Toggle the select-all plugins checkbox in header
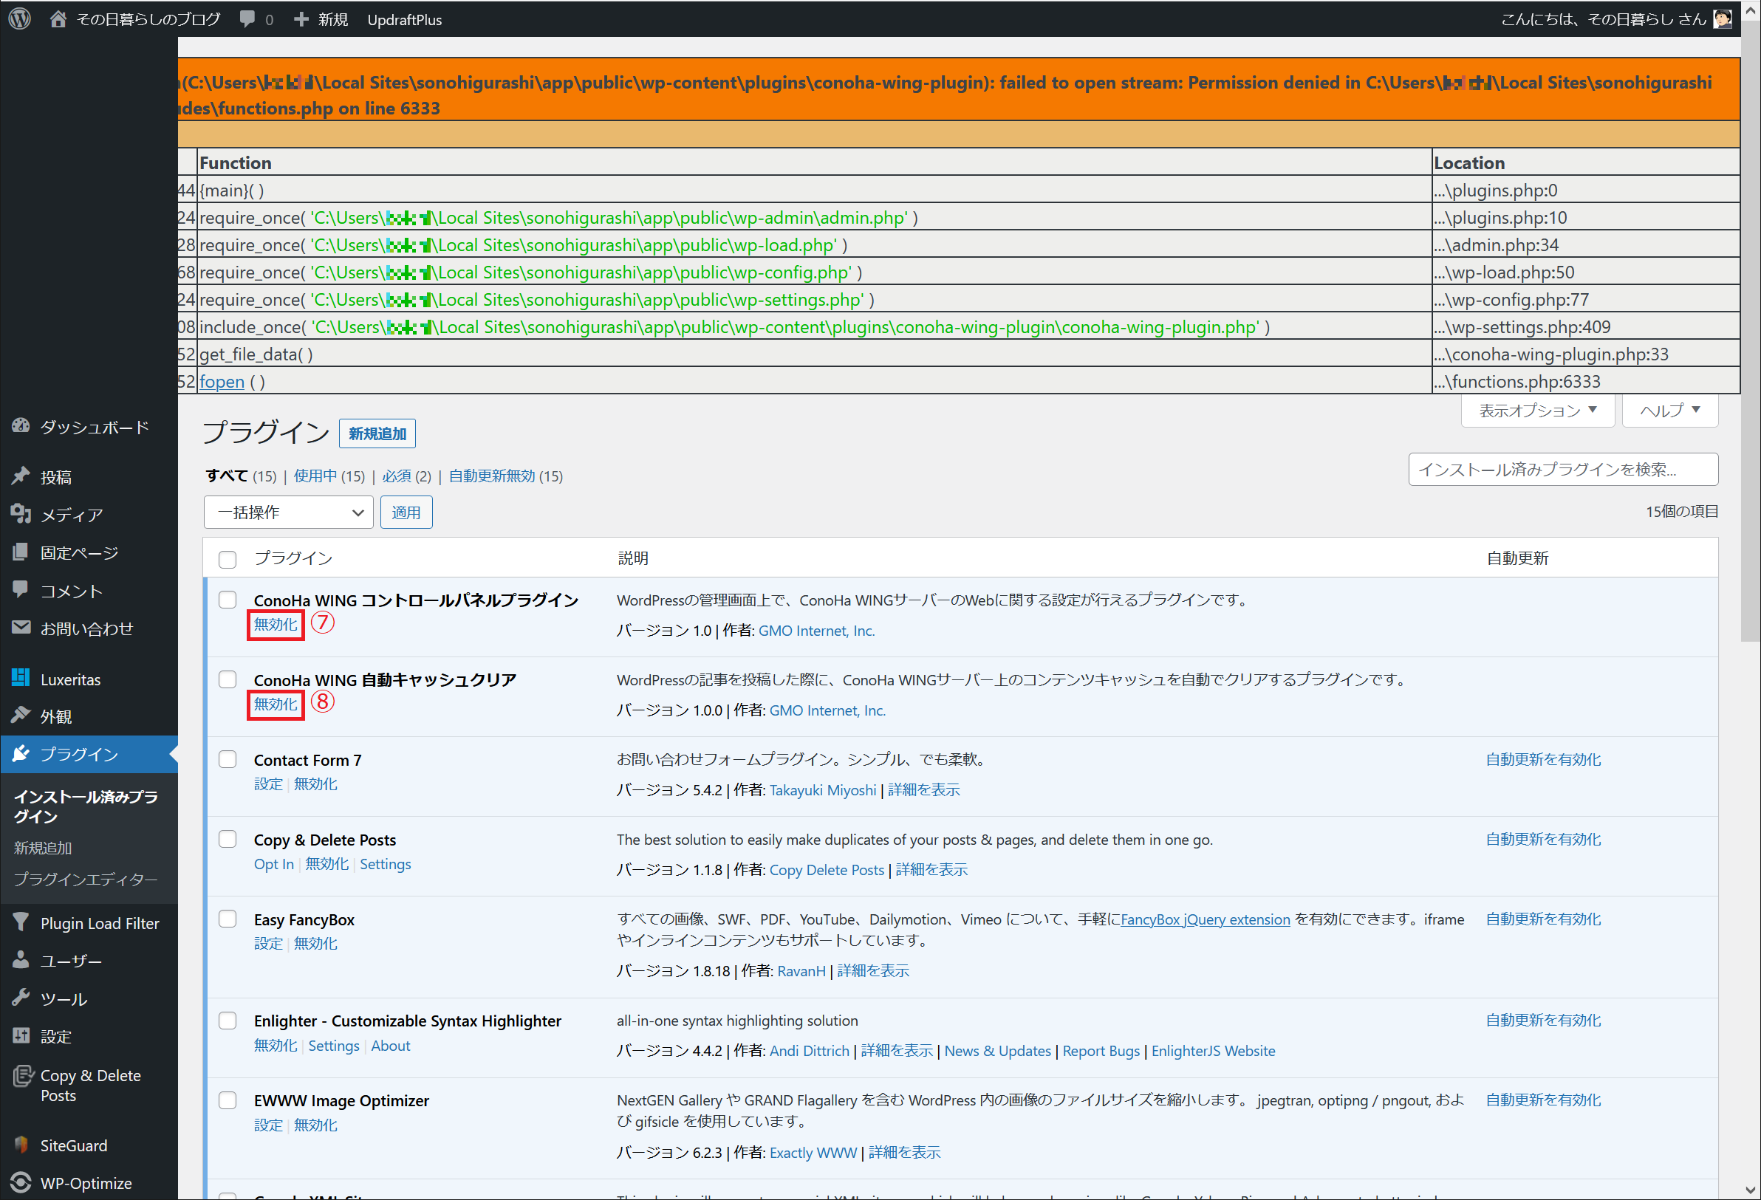The height and width of the screenshot is (1200, 1761). tap(228, 560)
